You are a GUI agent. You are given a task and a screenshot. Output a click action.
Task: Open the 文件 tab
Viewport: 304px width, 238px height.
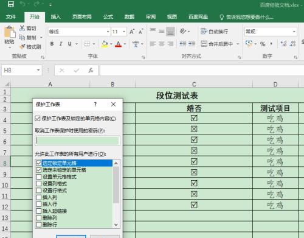tap(10, 16)
